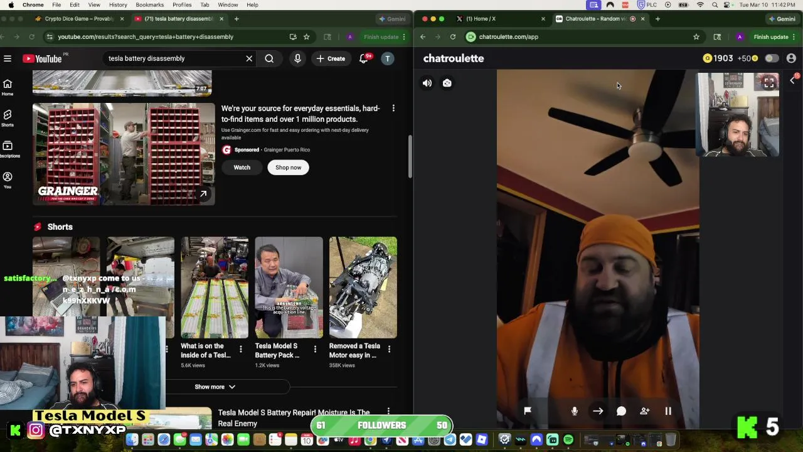Open the YouTube hamburger guide menu
The image size is (803, 452).
point(8,58)
